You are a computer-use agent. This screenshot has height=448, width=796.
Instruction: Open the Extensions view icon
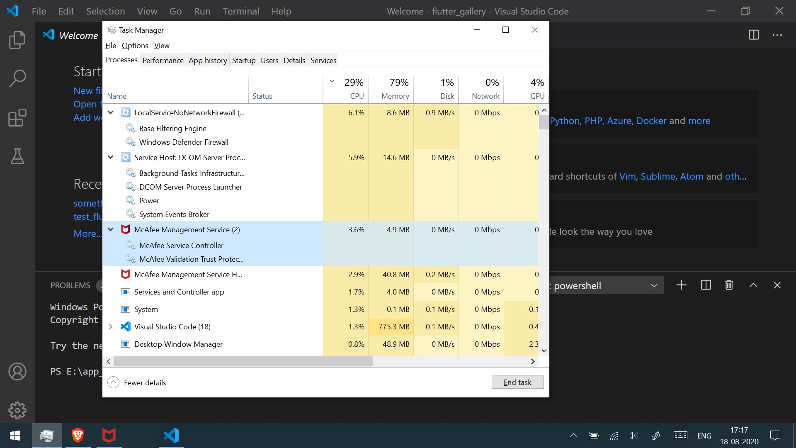point(17,118)
